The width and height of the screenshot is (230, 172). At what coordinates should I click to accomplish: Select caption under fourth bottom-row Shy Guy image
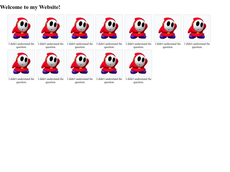click(x=109, y=80)
